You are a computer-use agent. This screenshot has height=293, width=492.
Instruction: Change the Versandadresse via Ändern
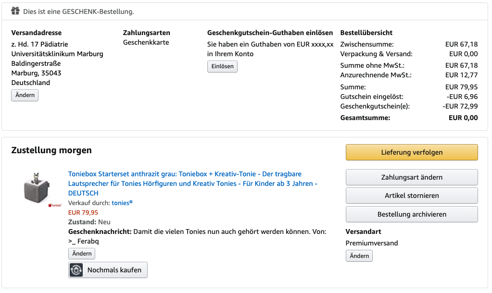click(25, 95)
